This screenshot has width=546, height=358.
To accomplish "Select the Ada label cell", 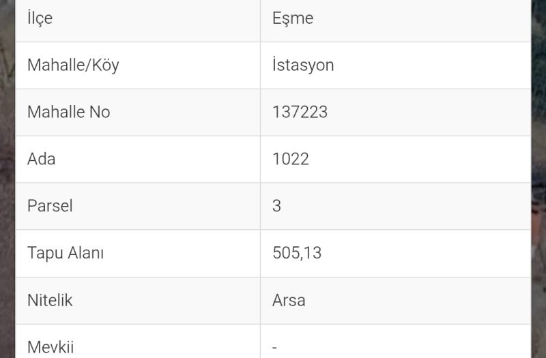I will click(x=138, y=160).
